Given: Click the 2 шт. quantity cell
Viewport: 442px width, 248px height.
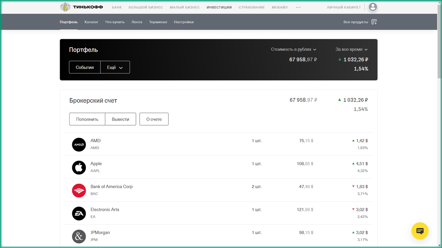Looking at the screenshot, I should (x=257, y=187).
